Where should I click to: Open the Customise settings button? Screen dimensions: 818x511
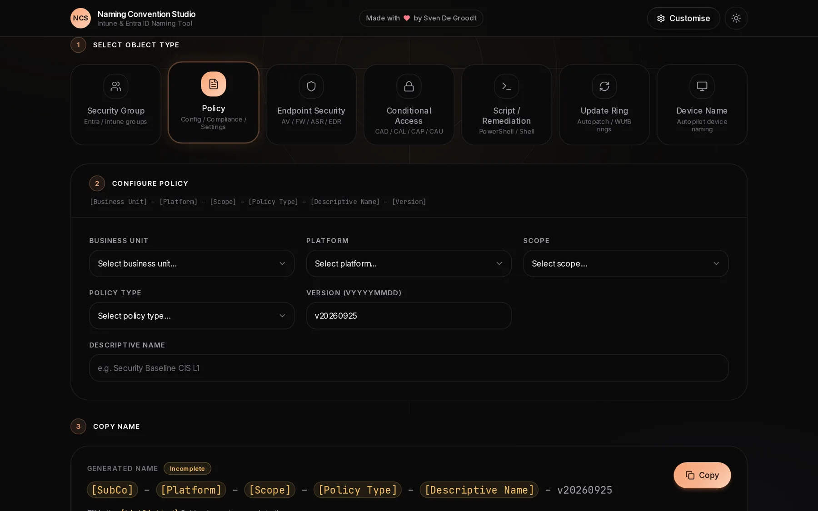pyautogui.click(x=683, y=18)
